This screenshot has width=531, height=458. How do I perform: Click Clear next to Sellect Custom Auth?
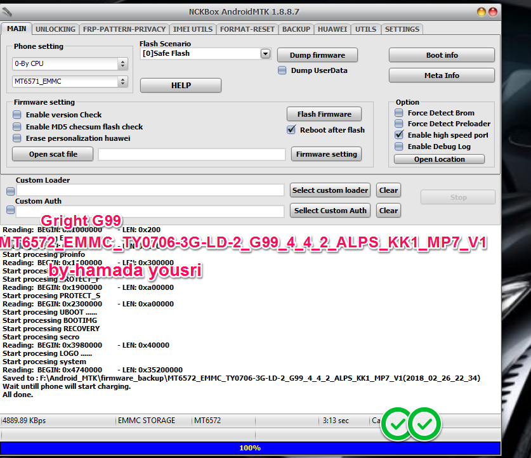tap(388, 211)
